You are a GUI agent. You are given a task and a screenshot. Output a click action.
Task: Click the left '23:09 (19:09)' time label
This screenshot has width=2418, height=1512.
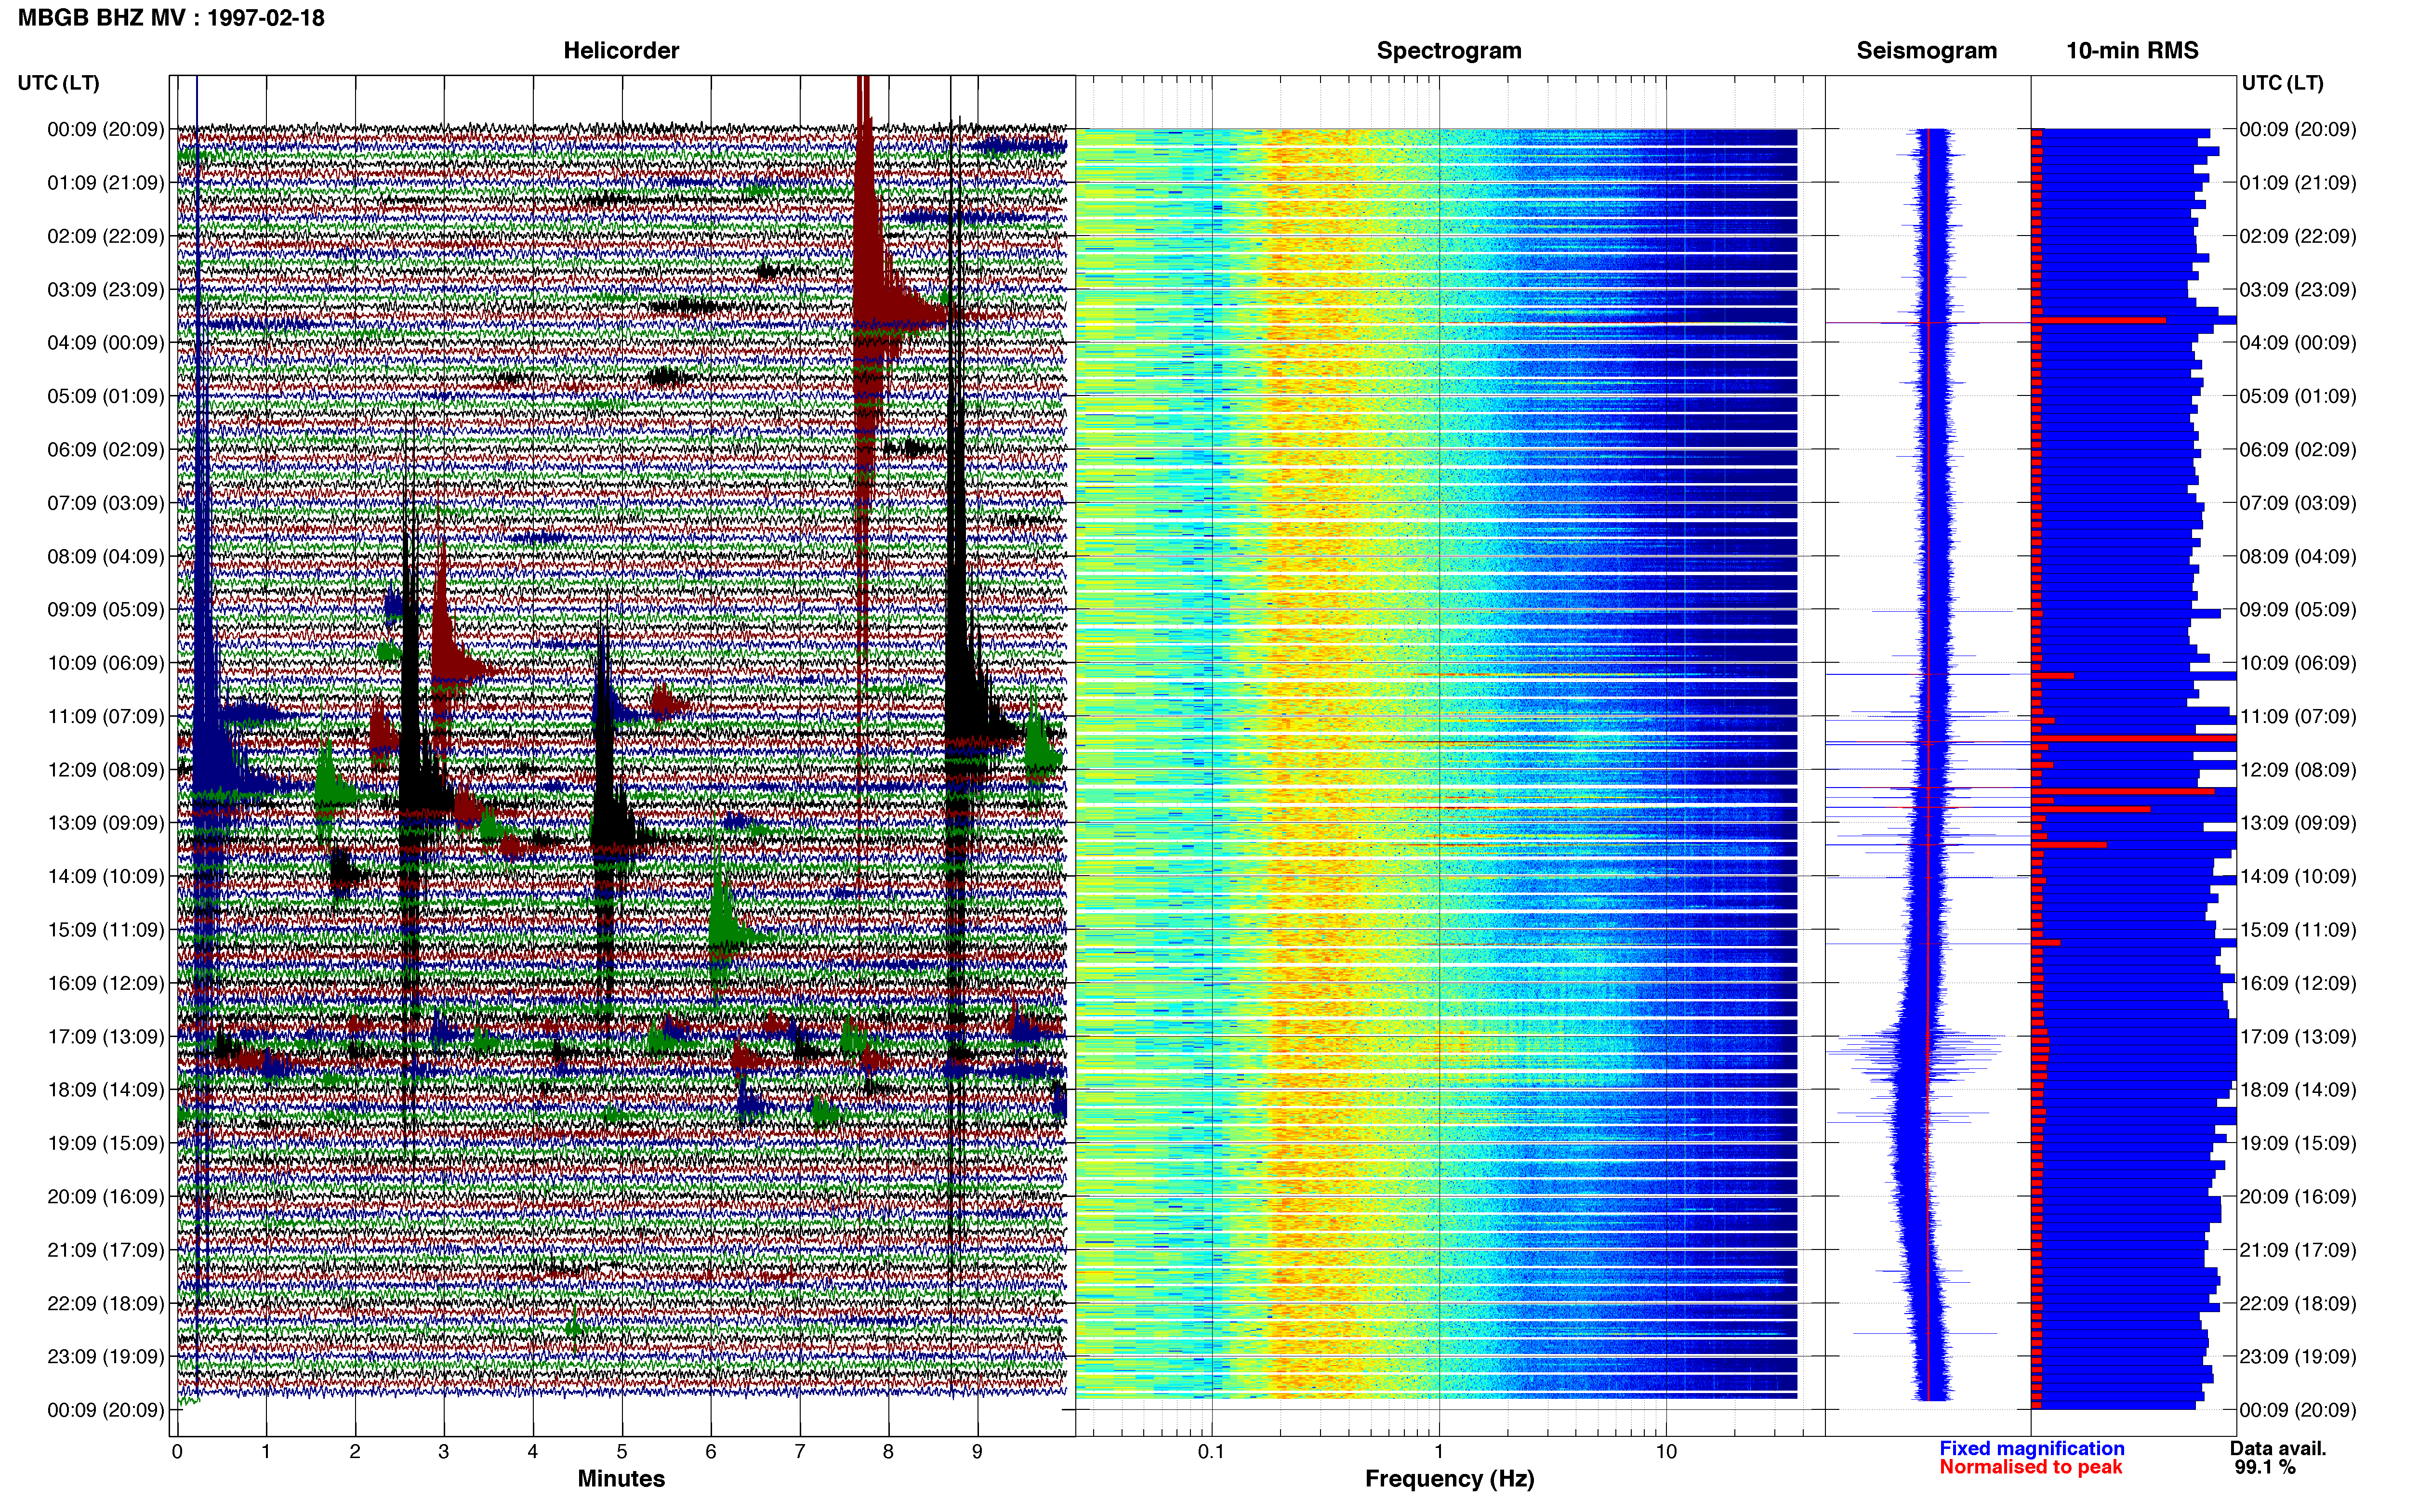106,1356
